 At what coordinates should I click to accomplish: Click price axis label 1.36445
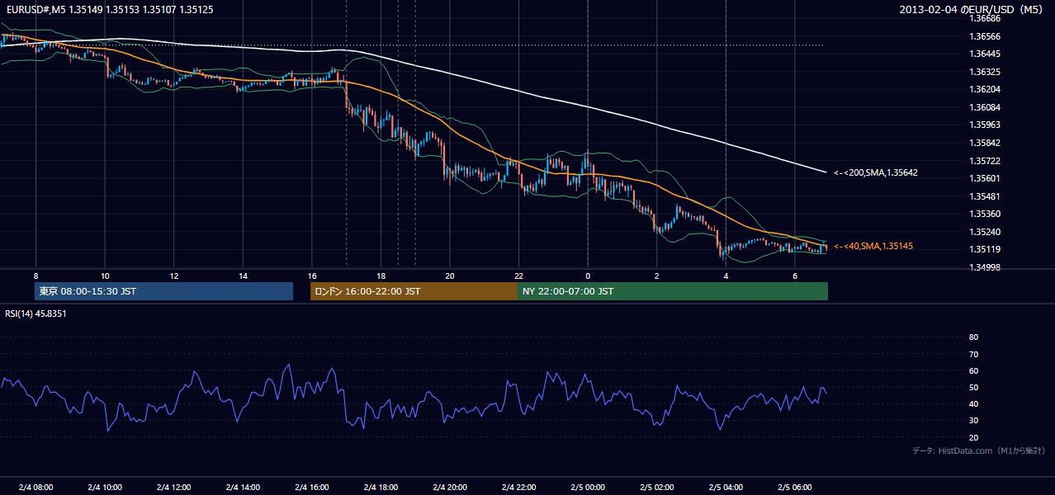(986, 54)
